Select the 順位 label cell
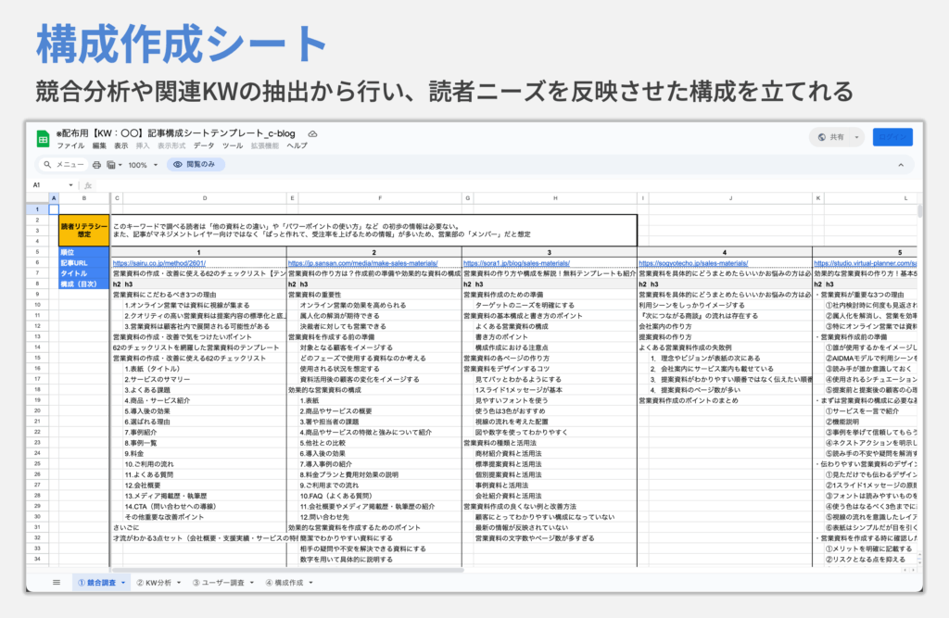 pyautogui.click(x=84, y=252)
